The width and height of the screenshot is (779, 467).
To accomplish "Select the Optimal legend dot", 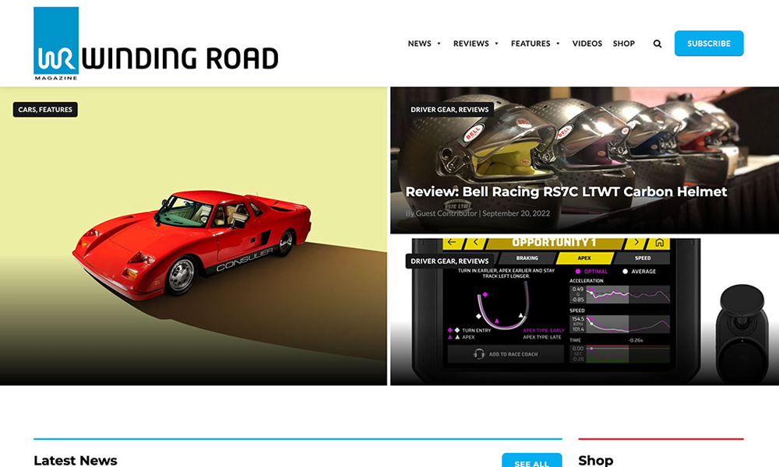I will (x=577, y=272).
